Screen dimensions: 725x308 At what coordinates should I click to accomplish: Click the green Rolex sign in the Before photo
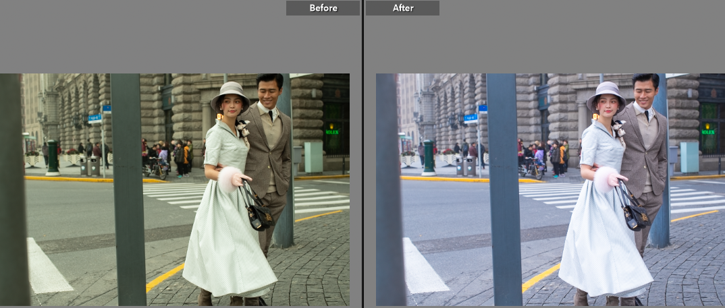click(331, 128)
